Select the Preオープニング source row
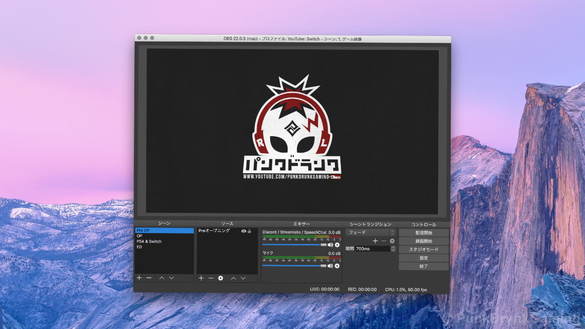Image resolution: width=585 pixels, height=329 pixels. pyautogui.click(x=227, y=231)
